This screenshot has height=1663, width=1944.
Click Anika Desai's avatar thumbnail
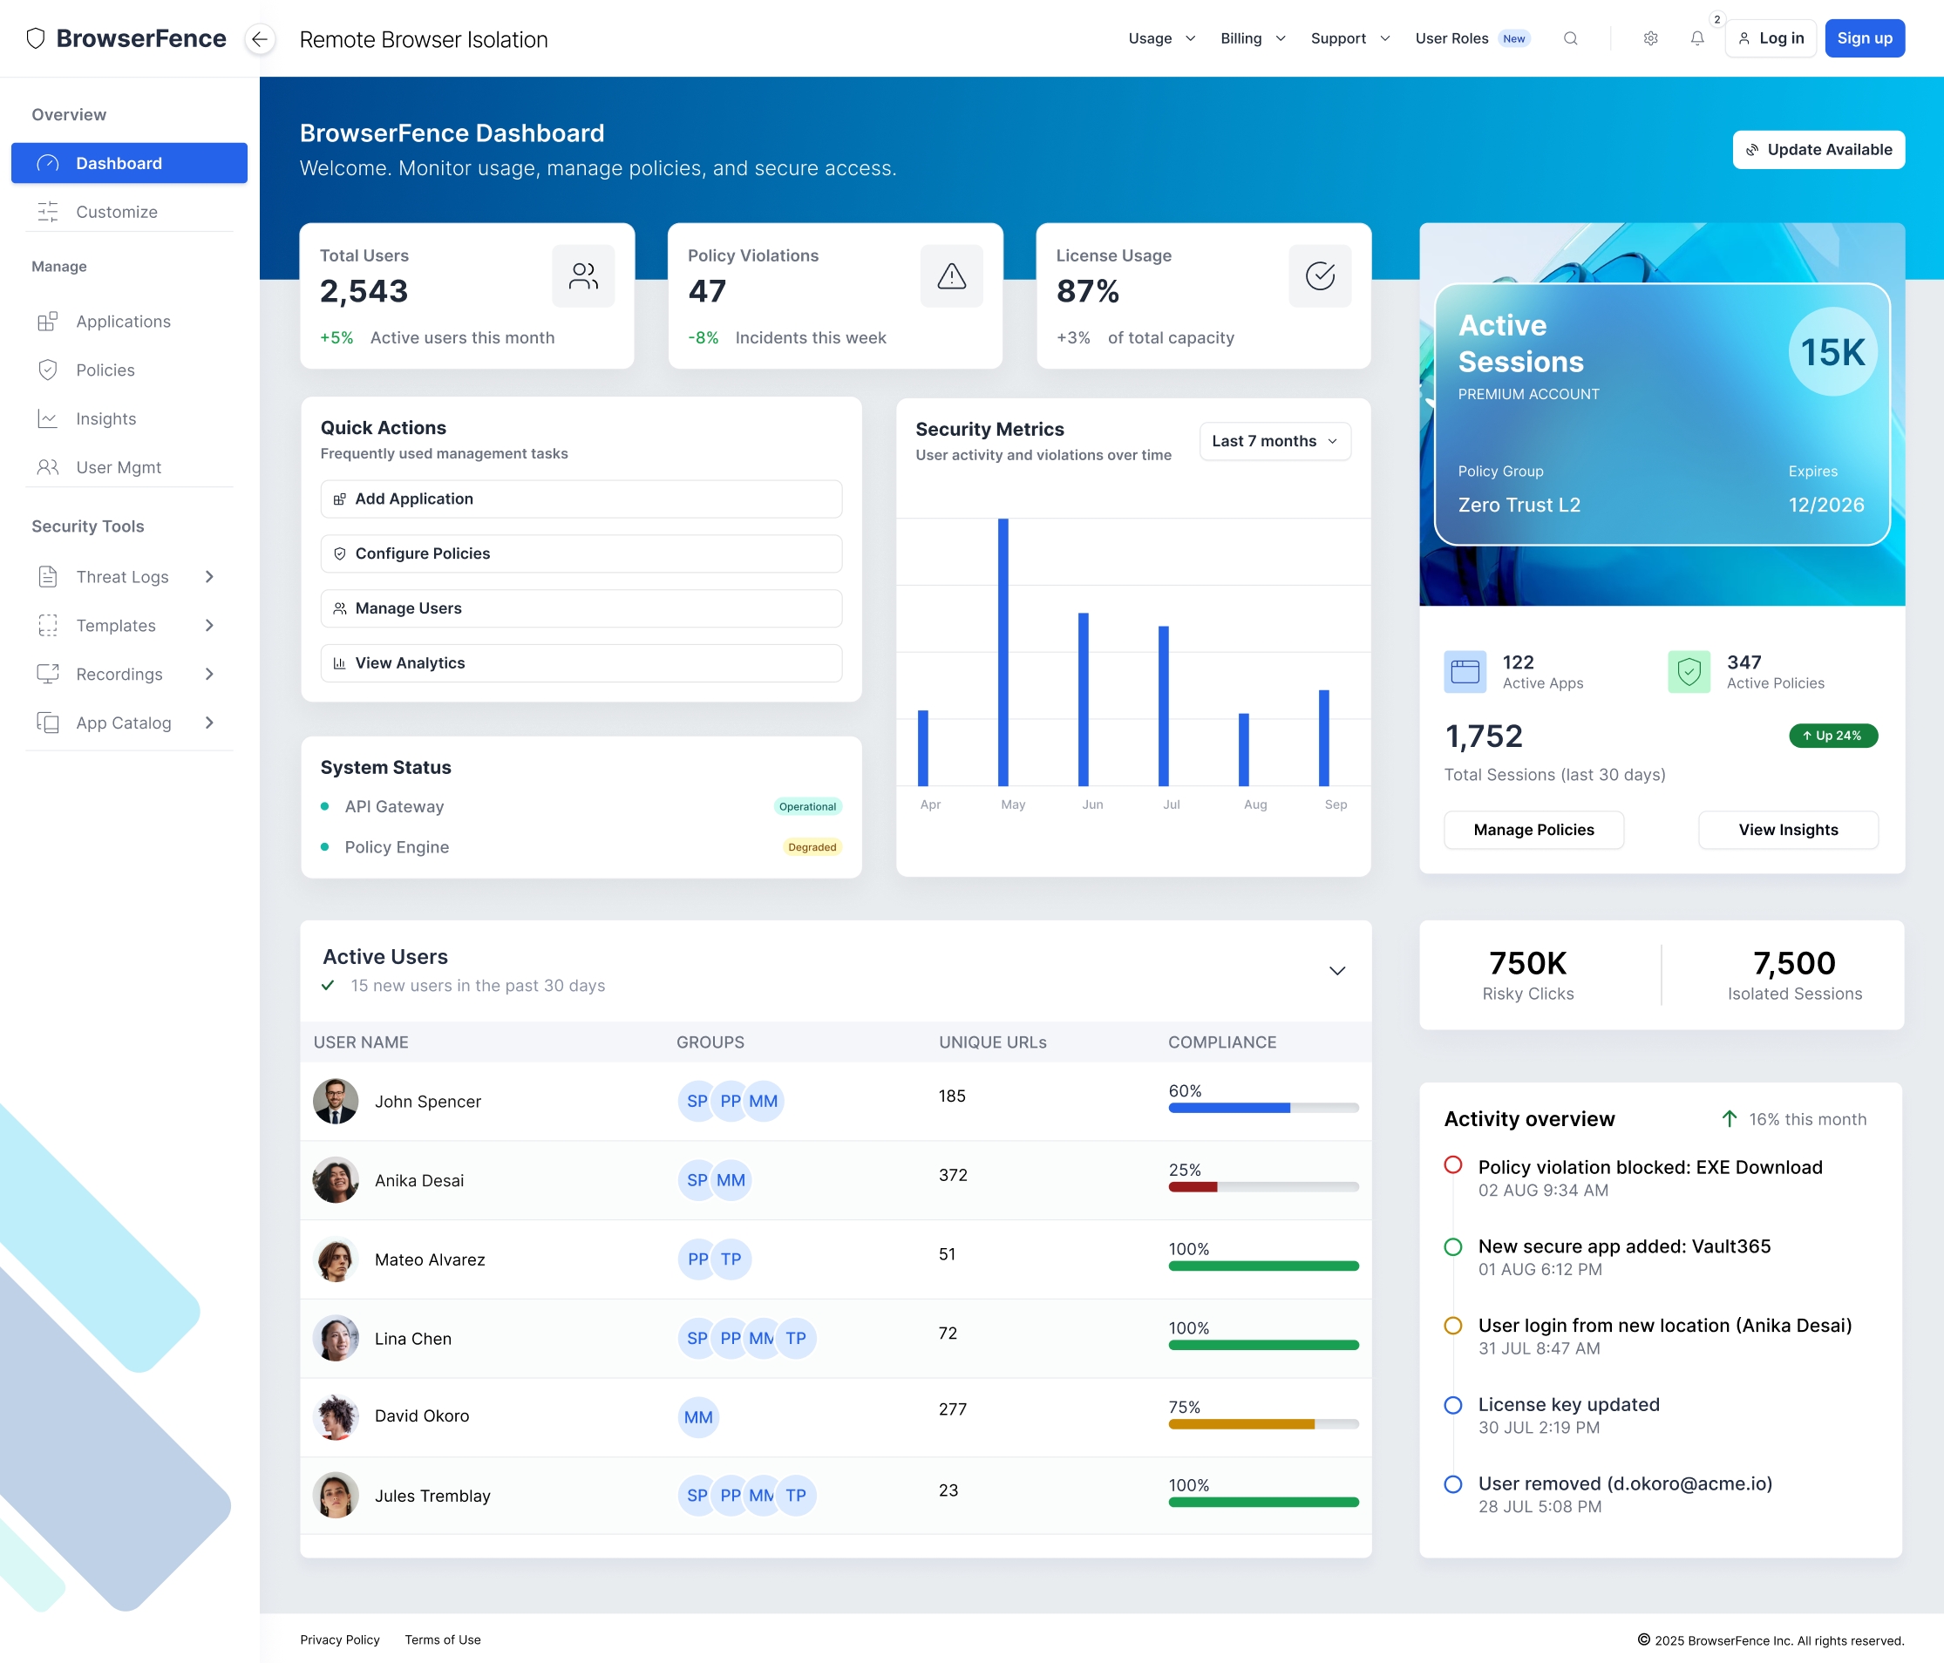(x=335, y=1180)
